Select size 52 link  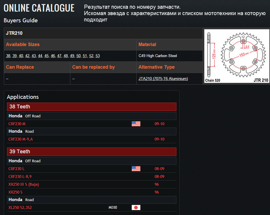tap(91, 56)
